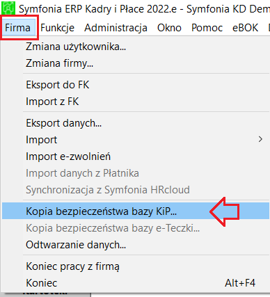The height and width of the screenshot is (297, 270).
Task: Click the Symfonia ERP title bar text
Action: click(x=144, y=9)
